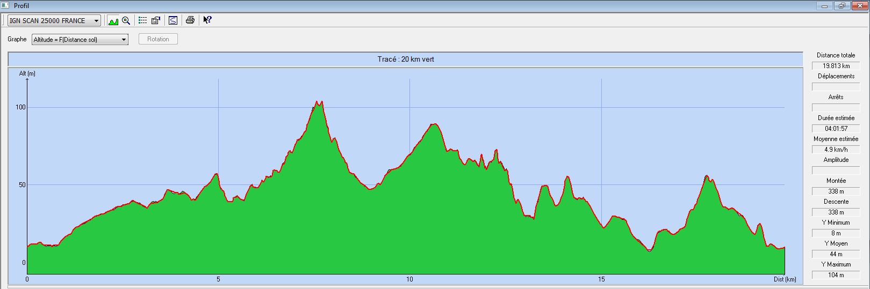This screenshot has height=289, width=870.
Task: Select the magnifier zoom tool
Action: (x=126, y=20)
